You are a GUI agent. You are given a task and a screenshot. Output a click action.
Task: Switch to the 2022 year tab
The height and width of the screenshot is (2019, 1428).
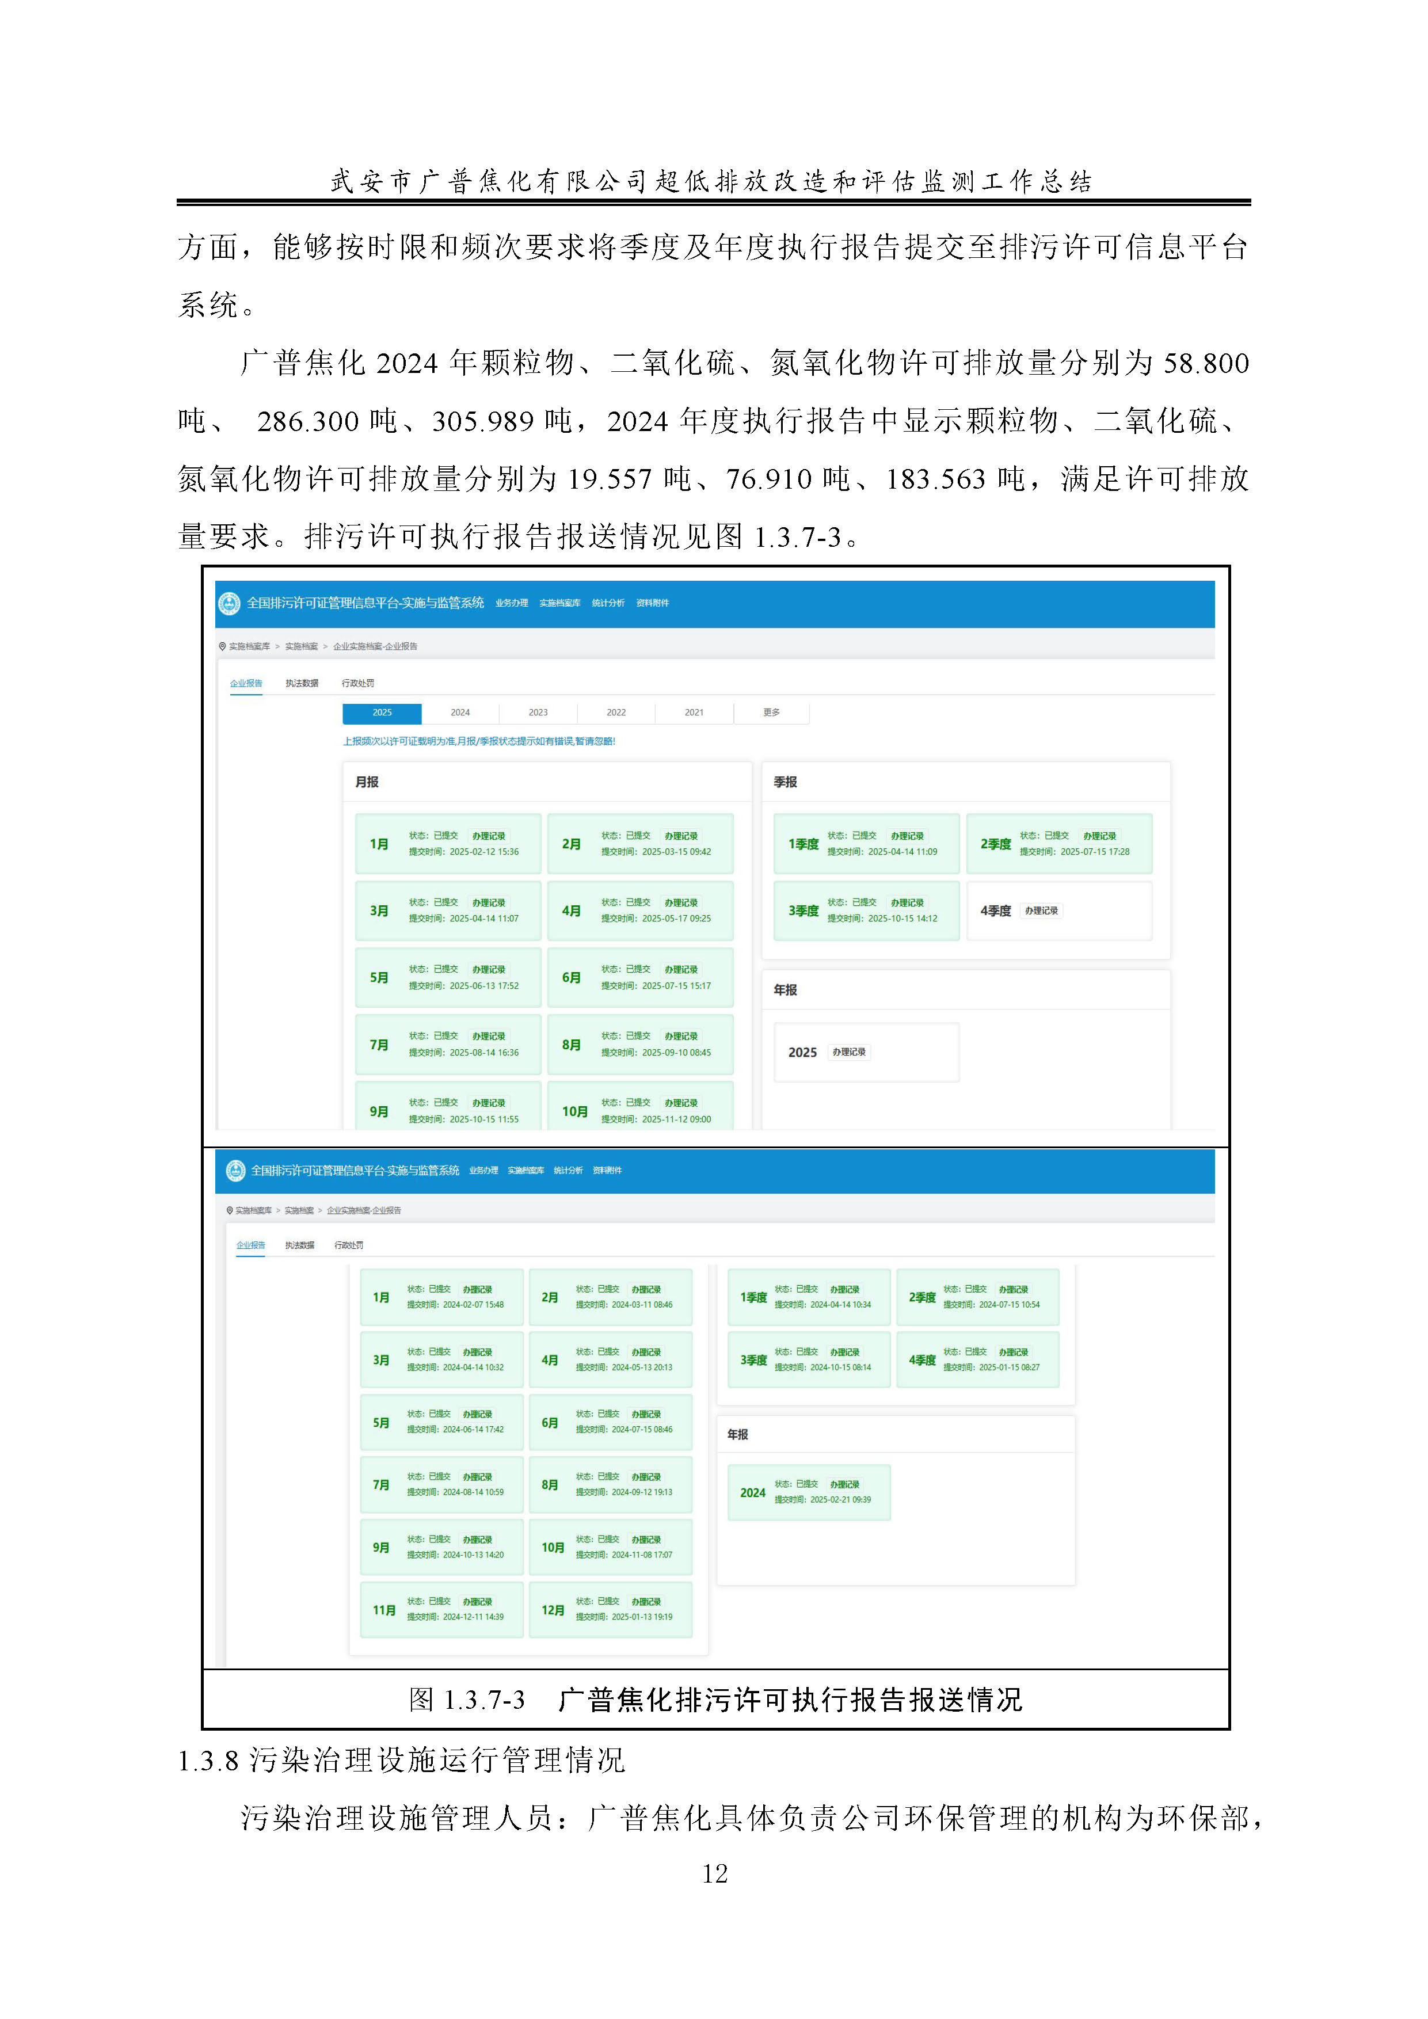pos(616,713)
